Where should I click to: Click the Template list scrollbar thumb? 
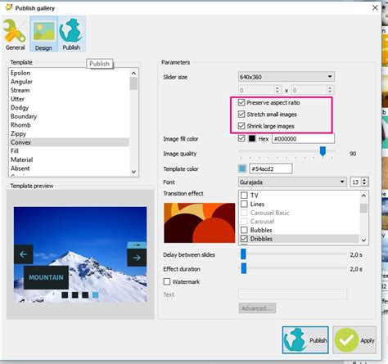tap(133, 83)
